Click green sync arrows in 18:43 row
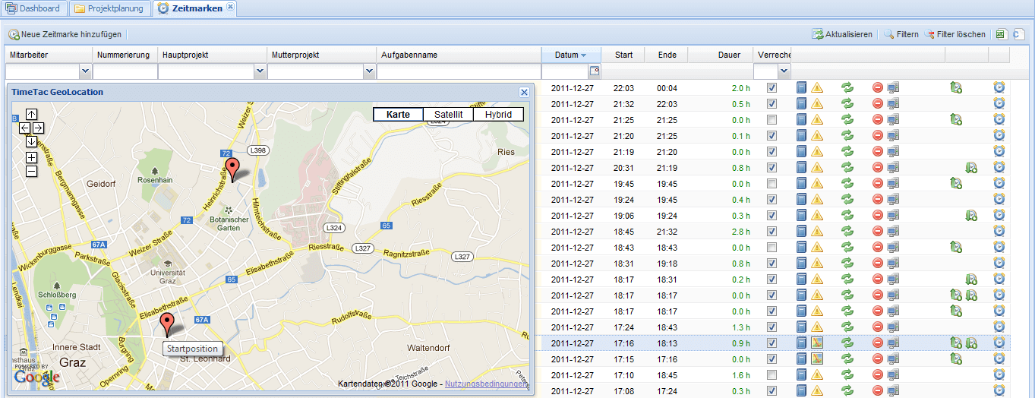Screen dimensions: 1035x398 click(x=847, y=248)
